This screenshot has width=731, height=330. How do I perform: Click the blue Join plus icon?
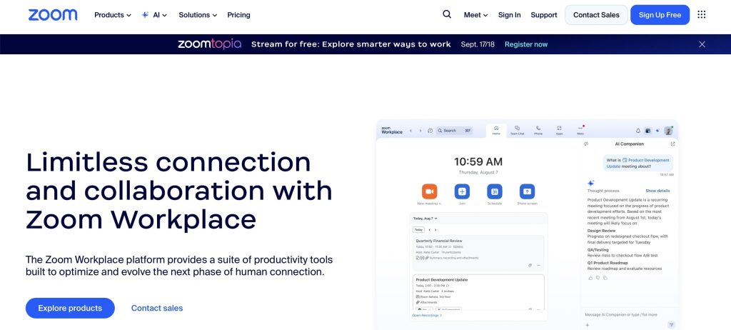point(462,191)
